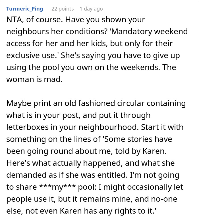Open the Turmeric_Ping user profile link
This screenshot has width=199, height=219.
click(x=25, y=9)
